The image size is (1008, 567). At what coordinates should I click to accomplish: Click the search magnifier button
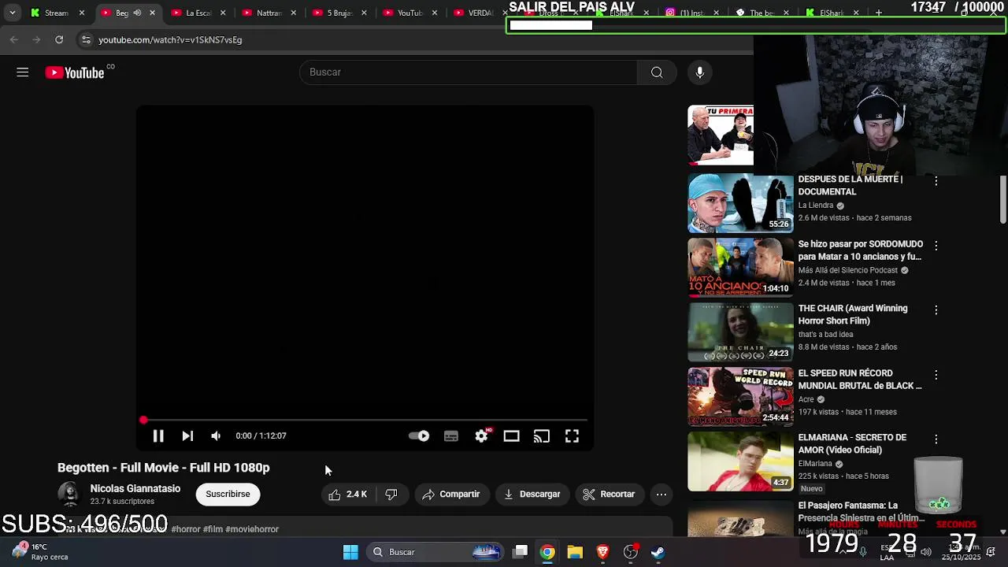pyautogui.click(x=657, y=72)
